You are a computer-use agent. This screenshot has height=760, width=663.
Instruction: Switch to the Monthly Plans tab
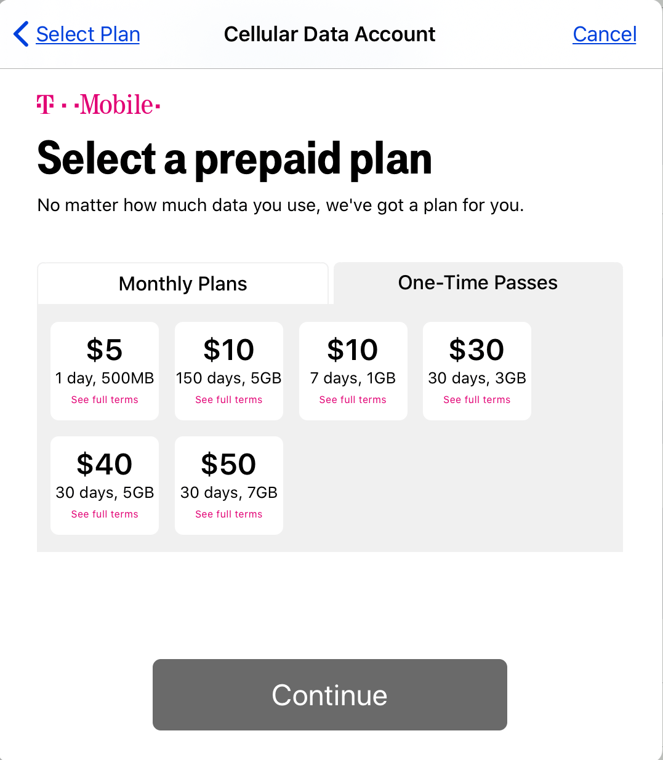[183, 284]
